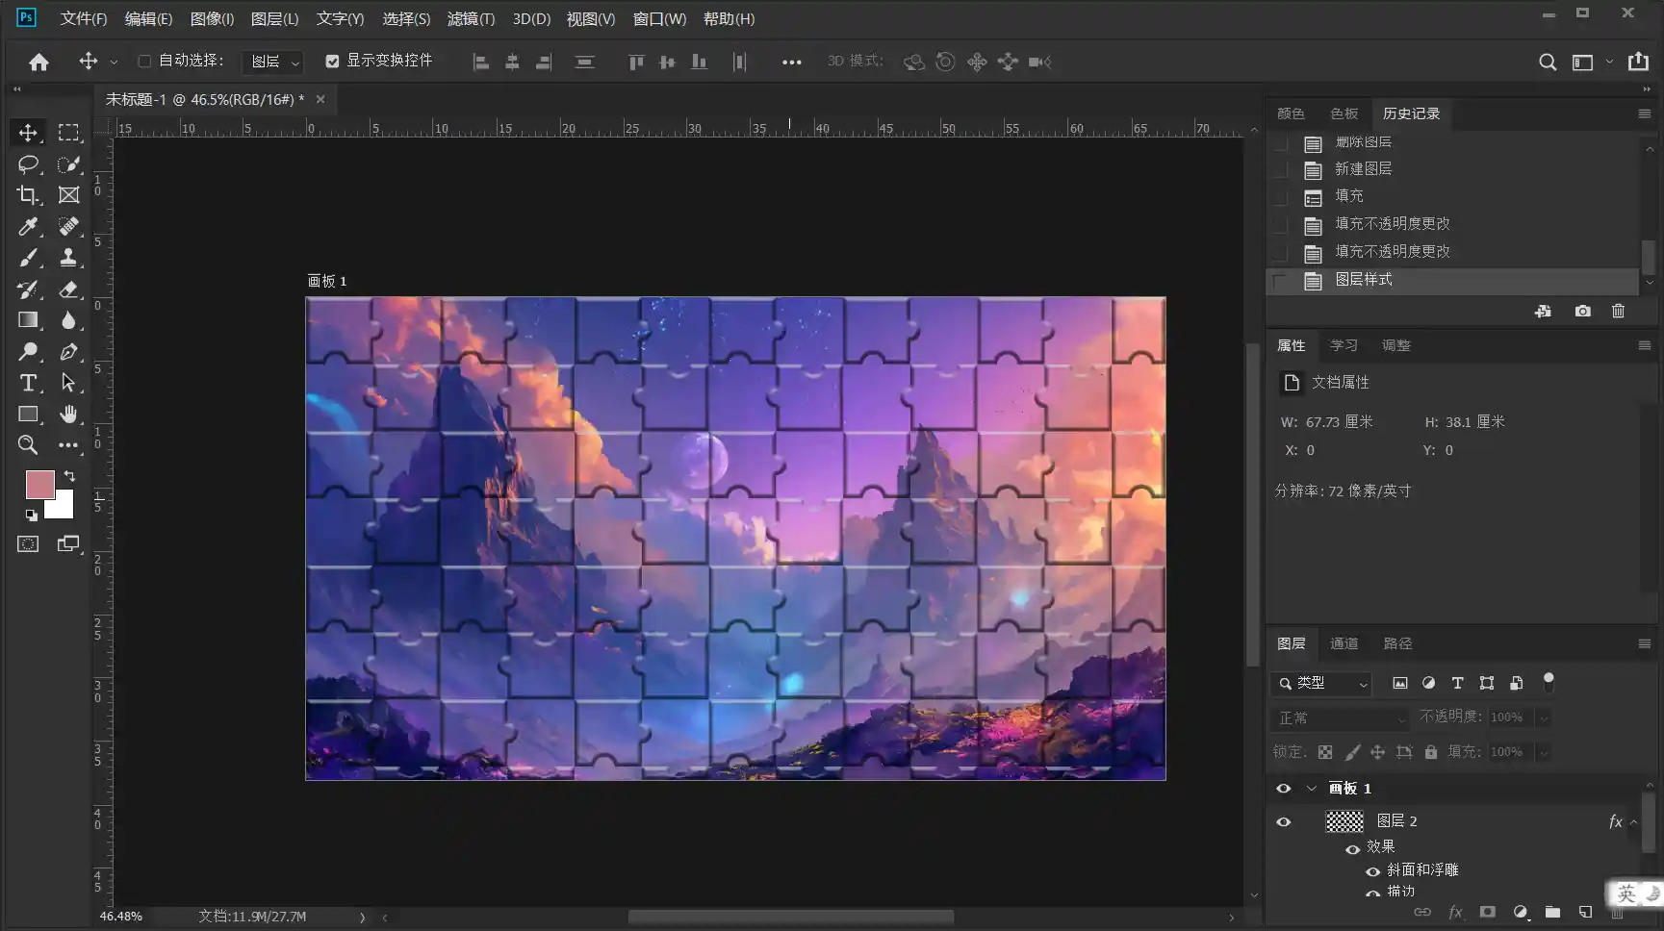Select the Lasso tool
The image size is (1664, 931).
click(x=28, y=164)
